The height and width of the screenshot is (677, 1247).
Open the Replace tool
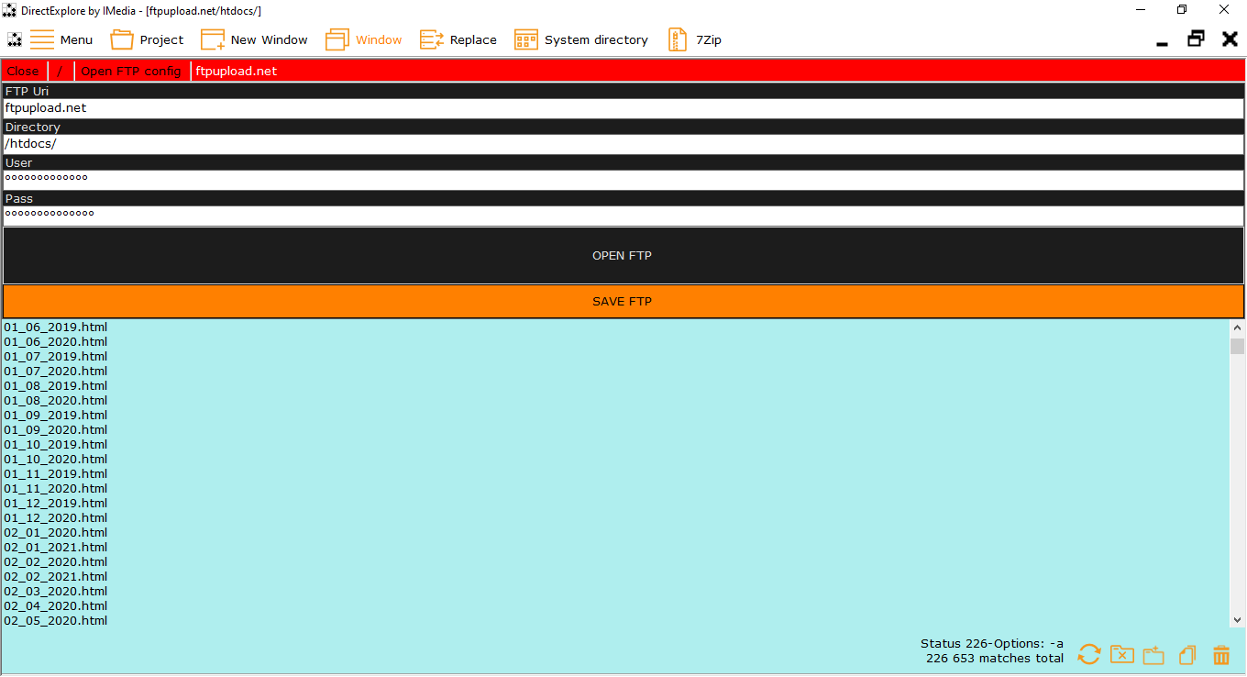[458, 39]
